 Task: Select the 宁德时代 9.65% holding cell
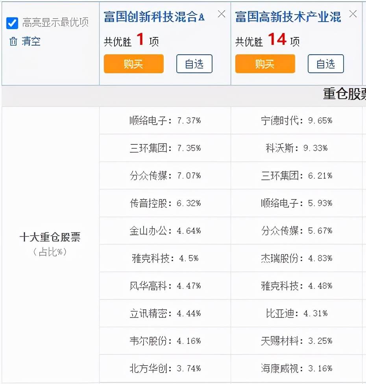(296, 120)
